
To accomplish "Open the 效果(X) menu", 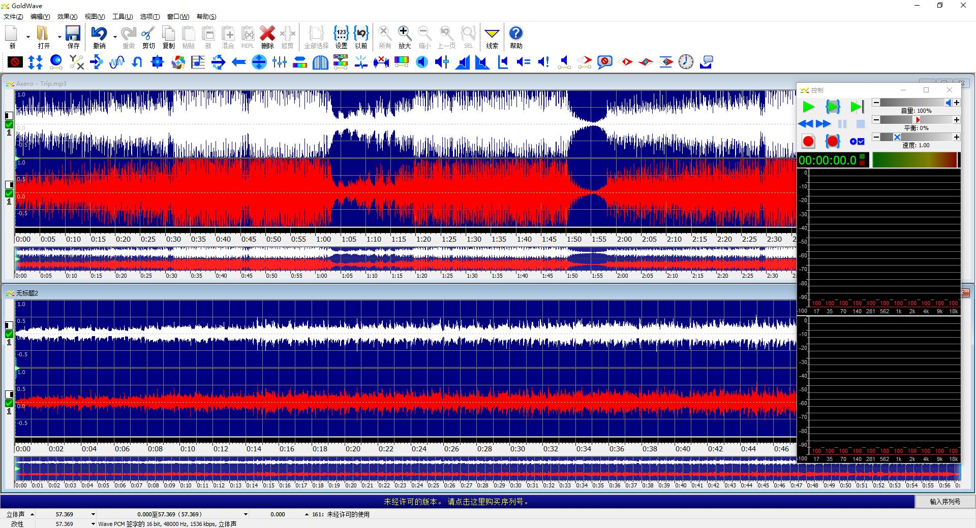I will 67,17.
